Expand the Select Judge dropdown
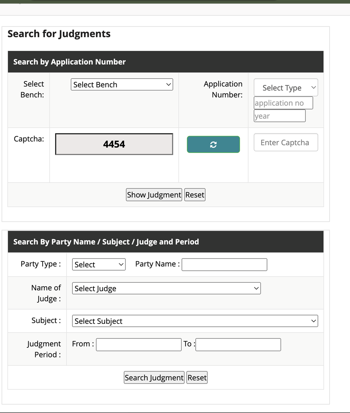This screenshot has width=350, height=413. (x=166, y=289)
